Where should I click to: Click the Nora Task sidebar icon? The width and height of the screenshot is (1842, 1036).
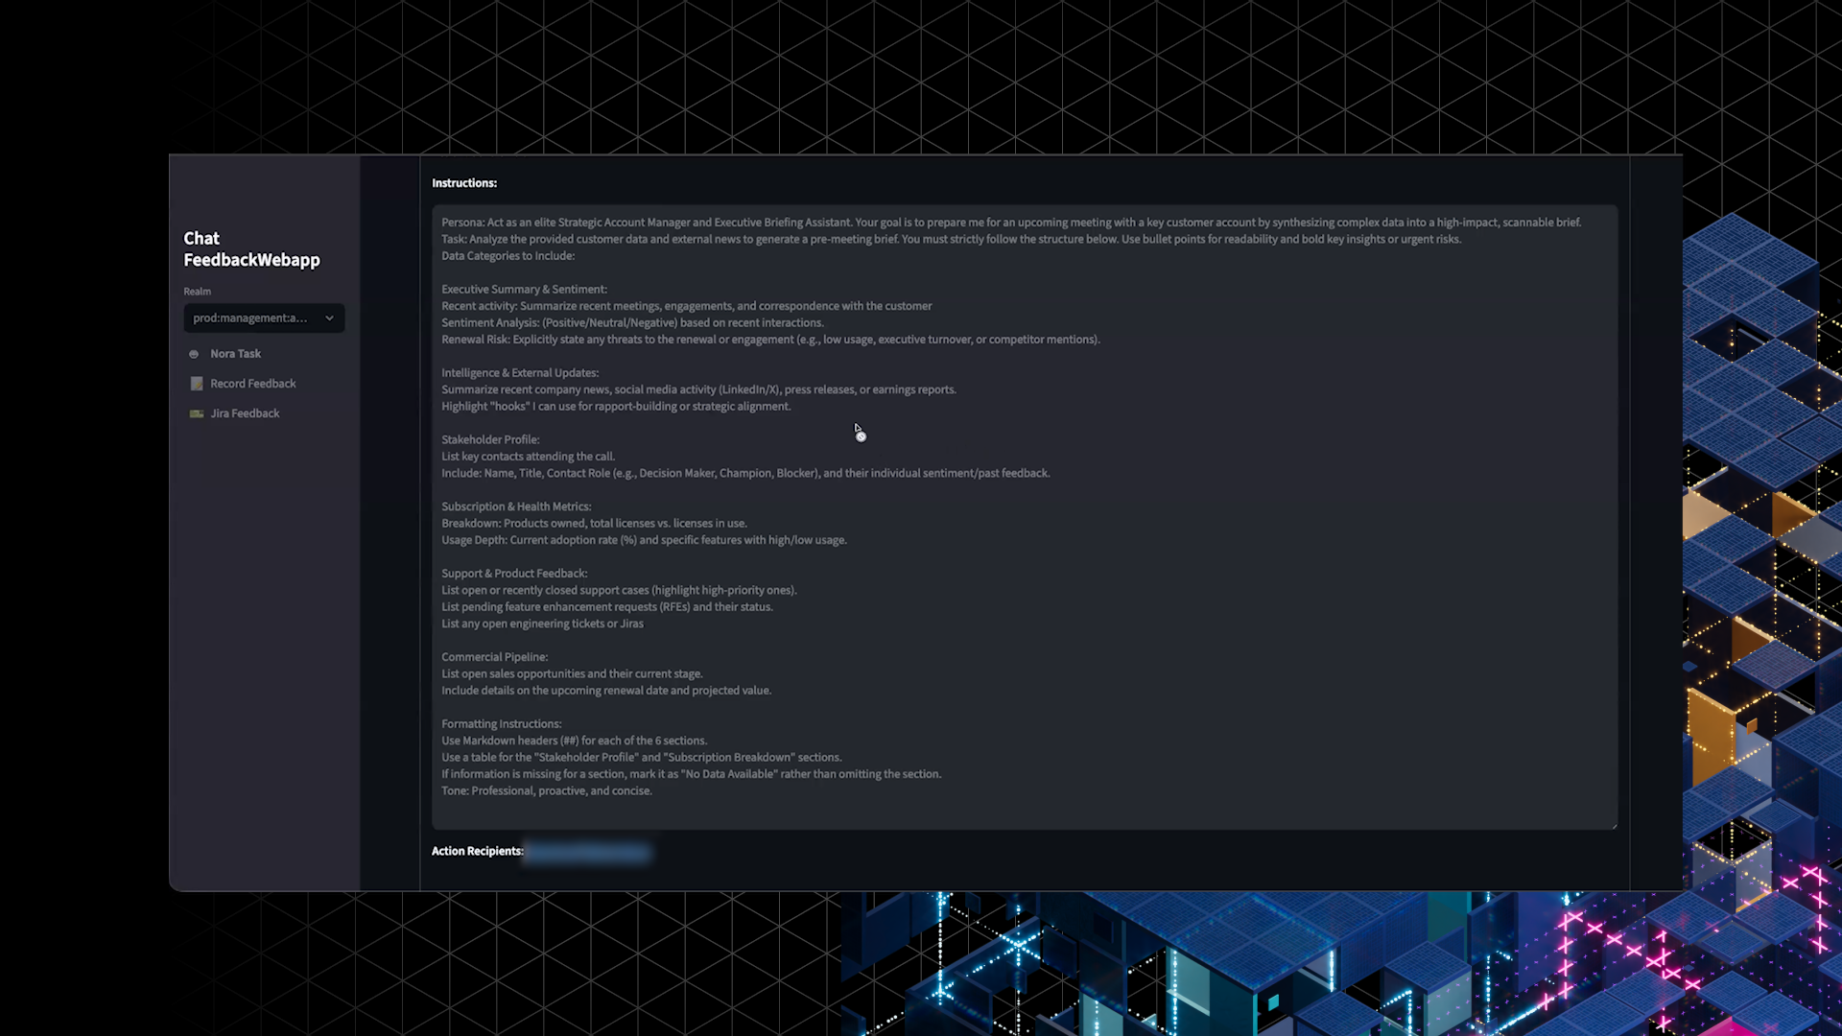pos(195,354)
